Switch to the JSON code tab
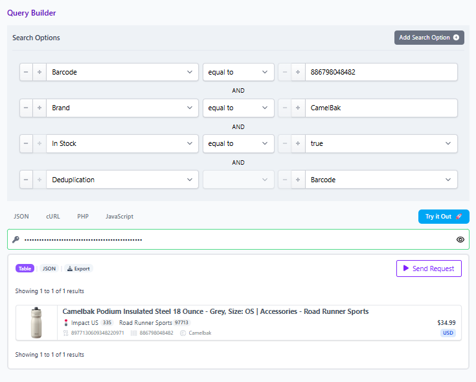The width and height of the screenshot is (476, 382). pos(21,217)
